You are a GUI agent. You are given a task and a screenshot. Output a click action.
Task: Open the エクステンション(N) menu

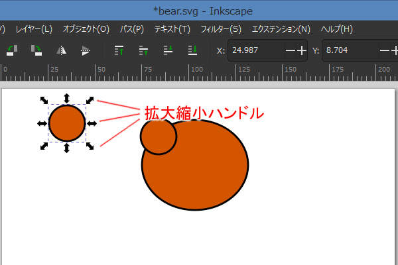pyautogui.click(x=281, y=29)
